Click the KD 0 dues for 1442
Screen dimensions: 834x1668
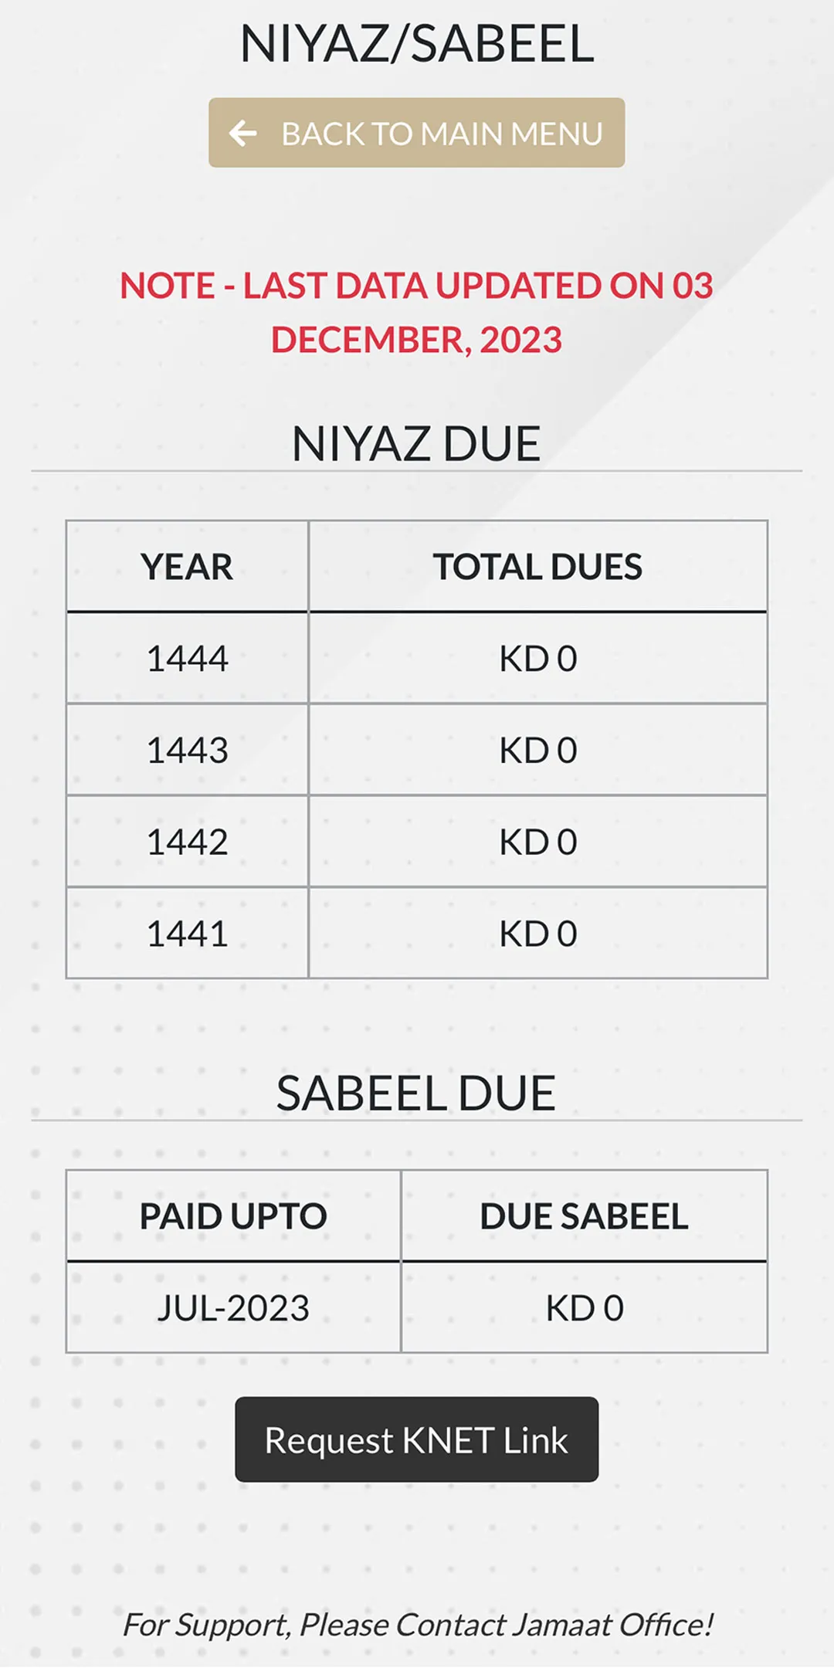(537, 842)
